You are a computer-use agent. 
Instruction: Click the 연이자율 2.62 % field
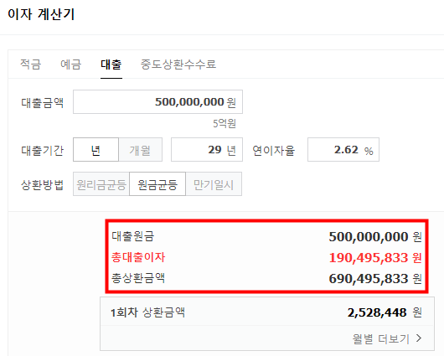tap(343, 150)
